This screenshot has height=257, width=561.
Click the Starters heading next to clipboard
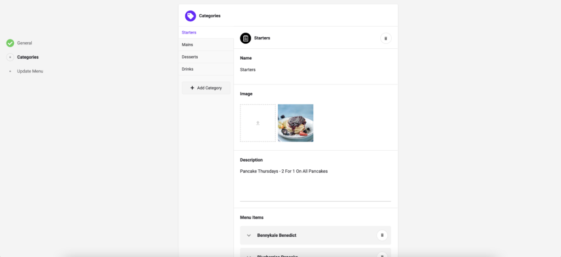point(262,38)
